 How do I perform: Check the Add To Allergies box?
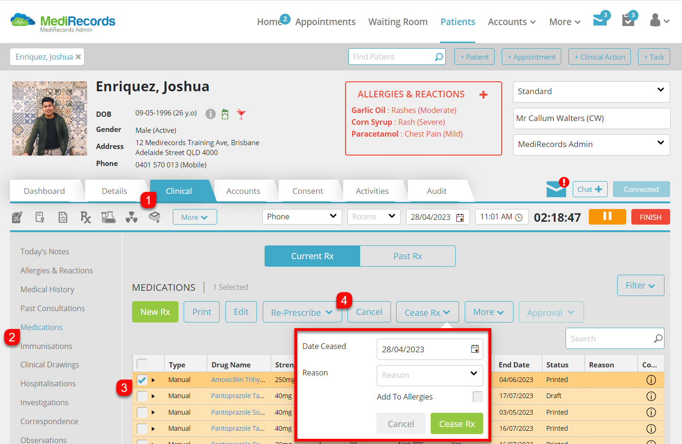[478, 397]
